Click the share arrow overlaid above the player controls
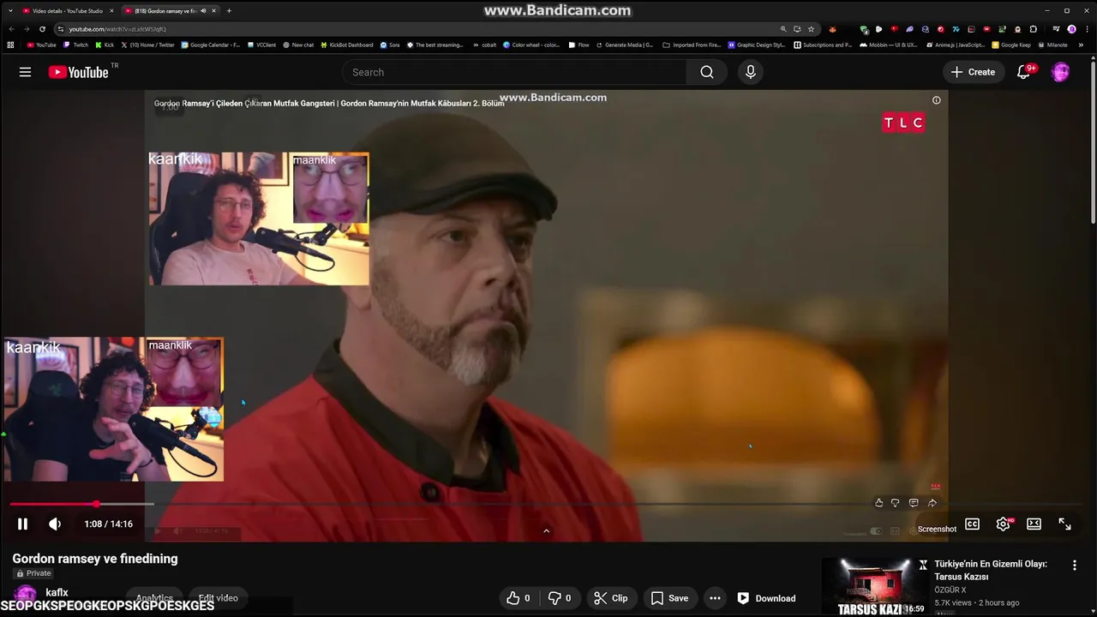This screenshot has width=1097, height=617. 932,503
